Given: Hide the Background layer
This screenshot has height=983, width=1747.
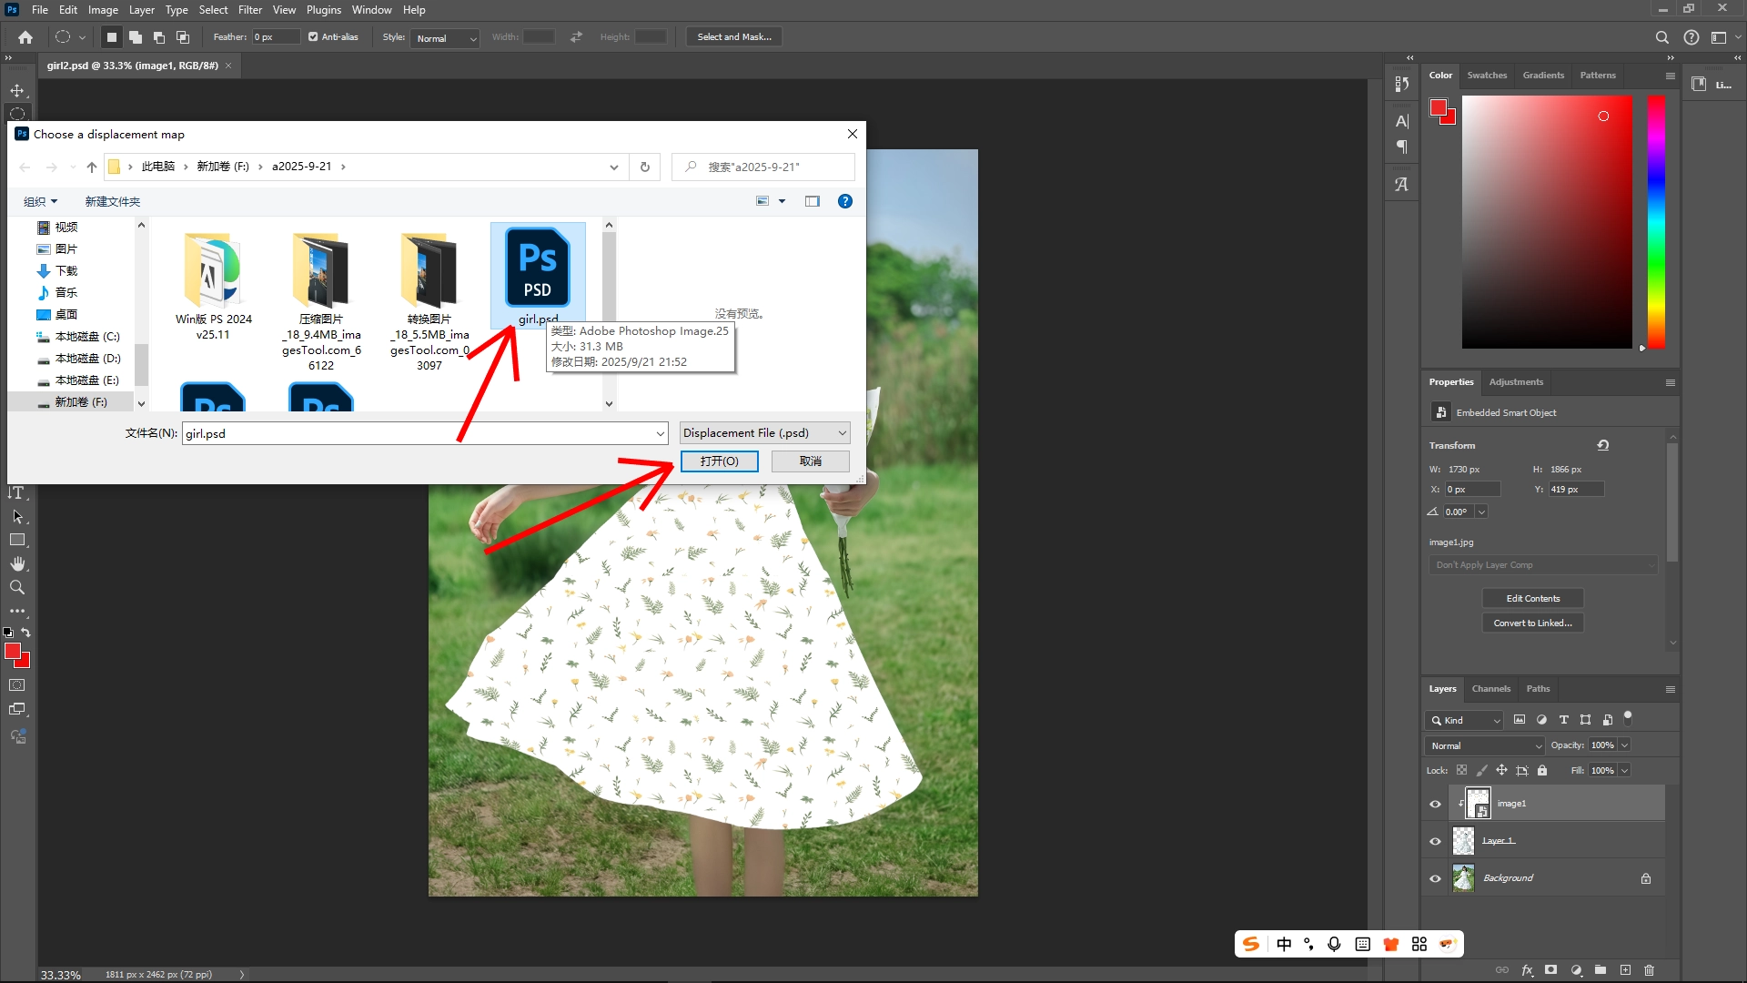Looking at the screenshot, I should point(1435,877).
